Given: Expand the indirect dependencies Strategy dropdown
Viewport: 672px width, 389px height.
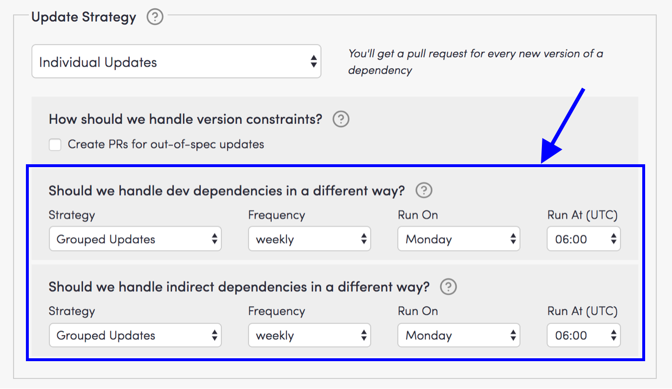Looking at the screenshot, I should pyautogui.click(x=135, y=335).
